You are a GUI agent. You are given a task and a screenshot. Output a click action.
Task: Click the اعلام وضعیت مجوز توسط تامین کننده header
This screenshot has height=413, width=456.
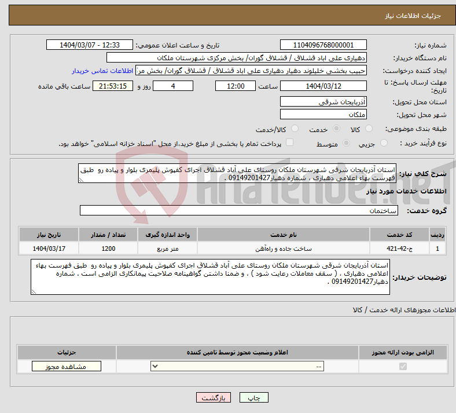pos(237,352)
